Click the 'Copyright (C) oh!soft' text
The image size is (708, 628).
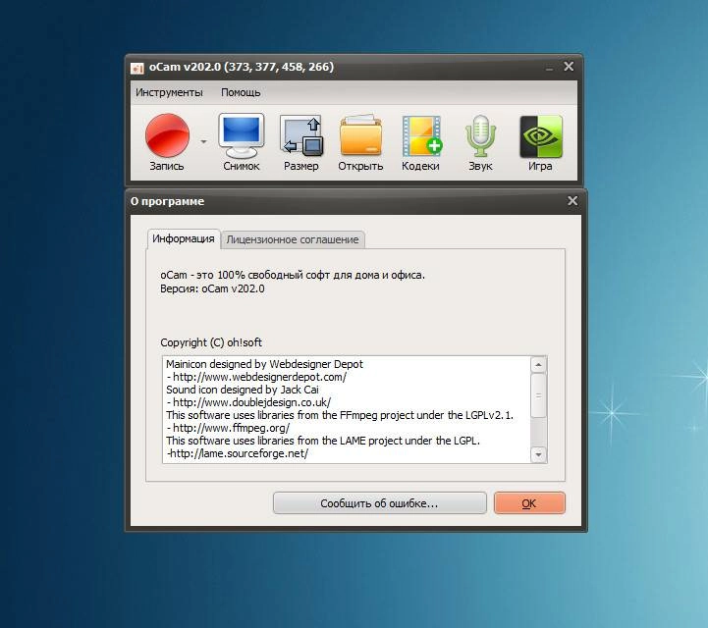[211, 342]
